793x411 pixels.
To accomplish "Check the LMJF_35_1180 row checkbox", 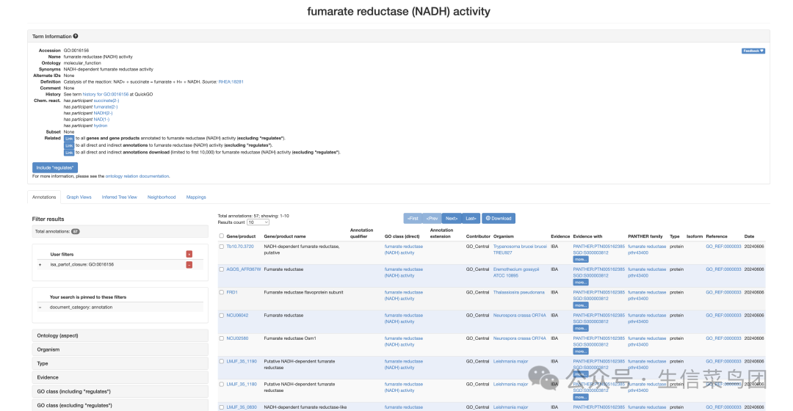I will tap(222, 384).
